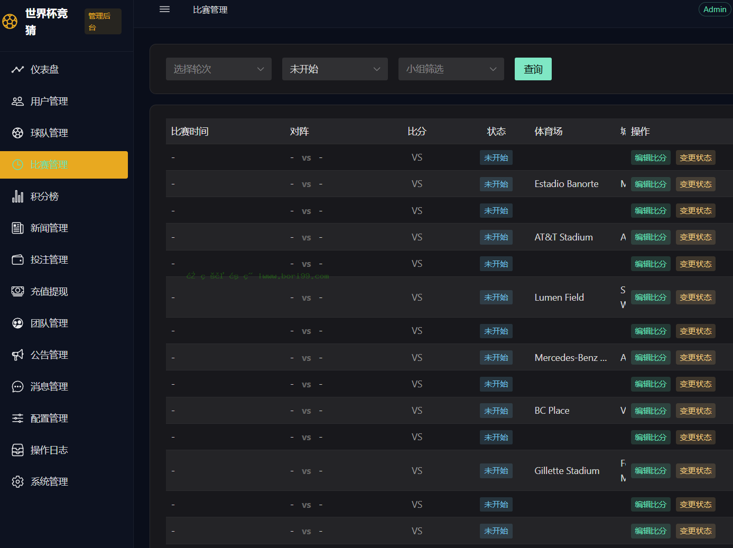The height and width of the screenshot is (548, 733).
Task: Expand the 未开始 status filter dropdown
Action: coord(335,69)
